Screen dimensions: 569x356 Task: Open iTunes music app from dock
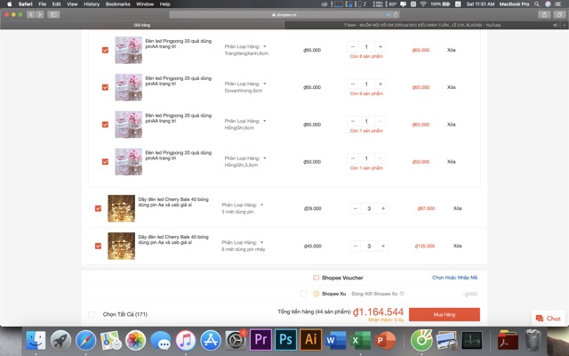click(186, 339)
